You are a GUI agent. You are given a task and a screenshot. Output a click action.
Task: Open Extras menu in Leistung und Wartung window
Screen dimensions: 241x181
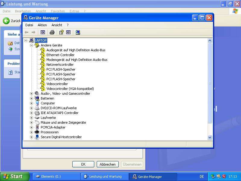click(74, 11)
